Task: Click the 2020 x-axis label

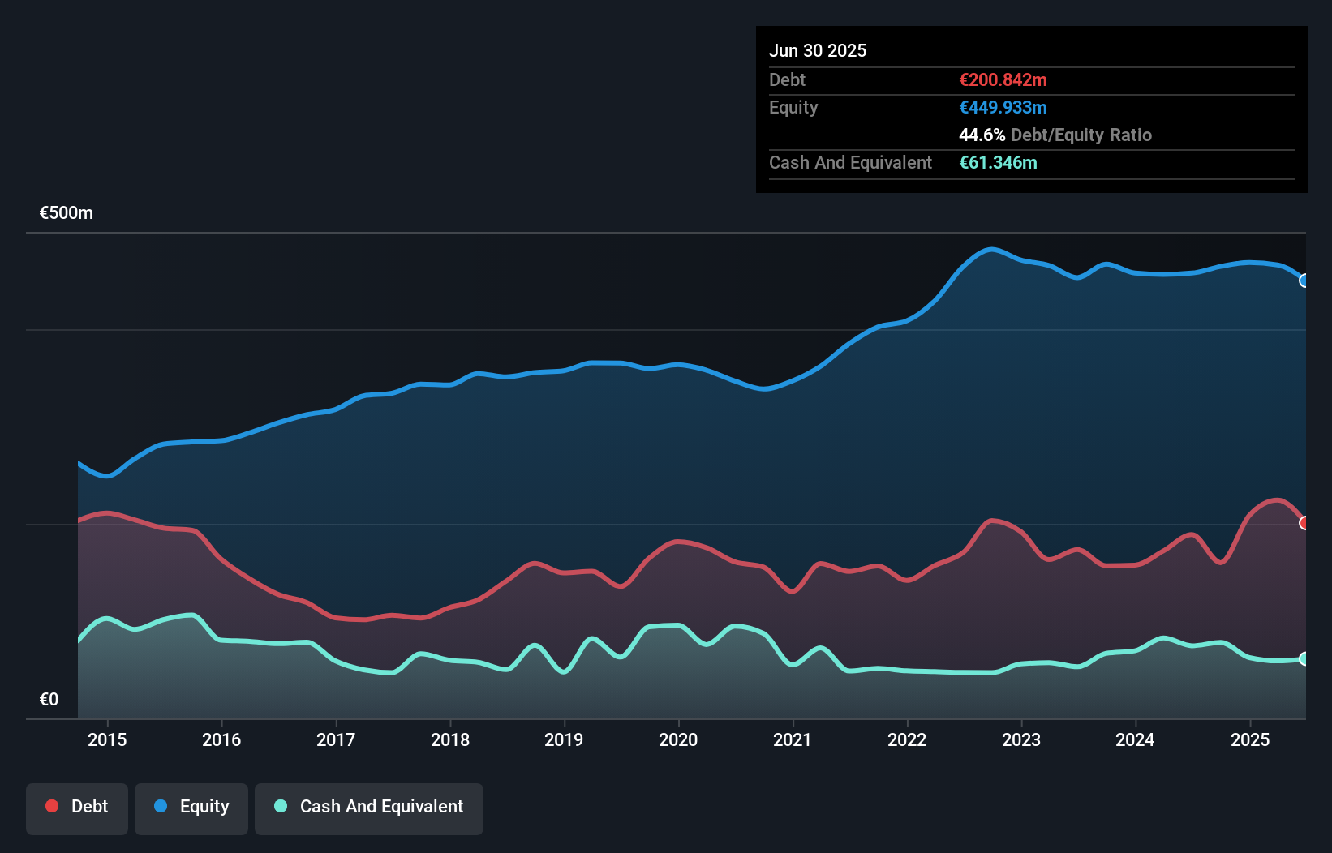Action: (x=678, y=739)
